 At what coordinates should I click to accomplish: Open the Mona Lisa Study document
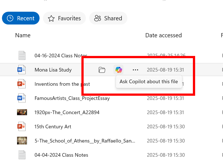[x=53, y=70]
